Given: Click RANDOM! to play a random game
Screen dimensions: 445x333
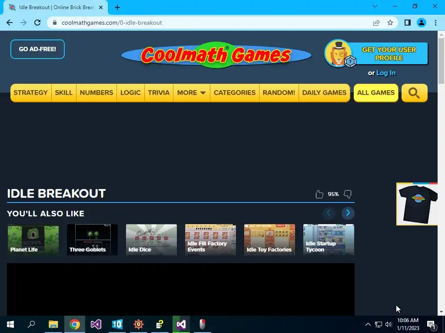Looking at the screenshot, I should click(x=279, y=93).
